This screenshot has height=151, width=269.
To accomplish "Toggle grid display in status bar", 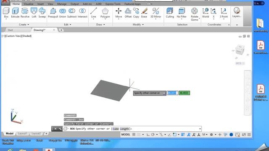I will (134, 135).
